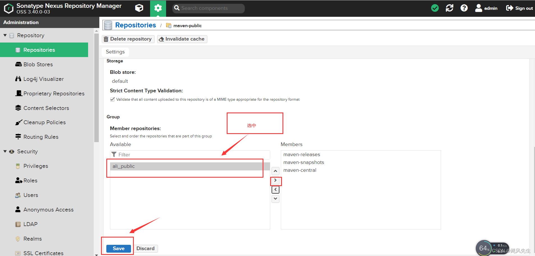The width and height of the screenshot is (535, 256).
Task: Click the Save button
Action: [x=119, y=248]
